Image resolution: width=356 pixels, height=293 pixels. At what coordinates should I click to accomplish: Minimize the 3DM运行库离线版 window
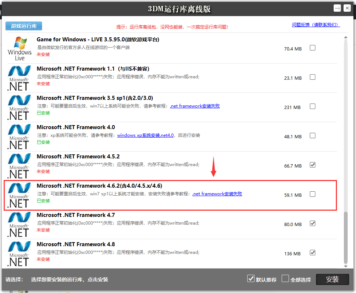[x=337, y=8]
